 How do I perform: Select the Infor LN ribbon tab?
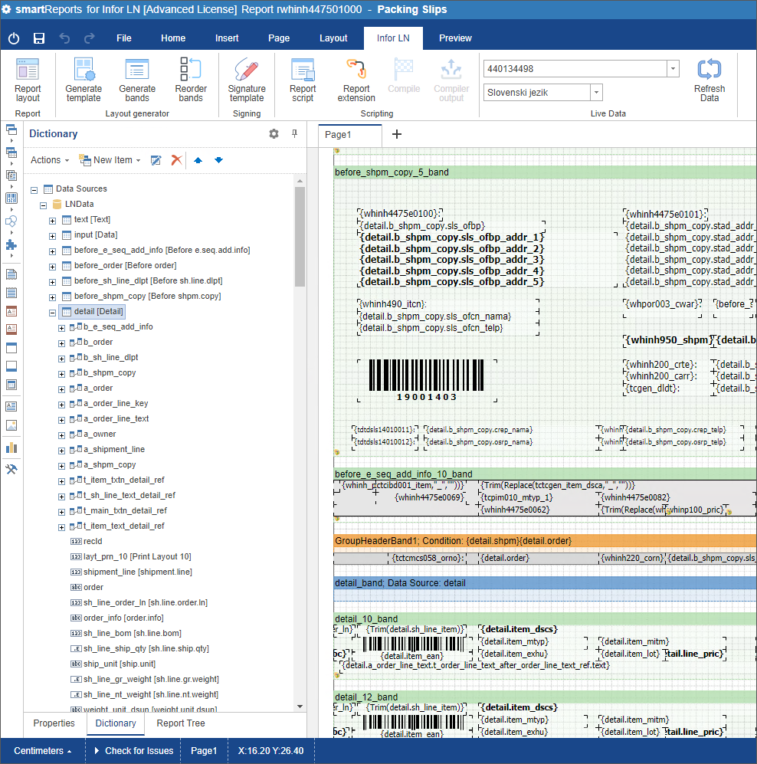[393, 38]
